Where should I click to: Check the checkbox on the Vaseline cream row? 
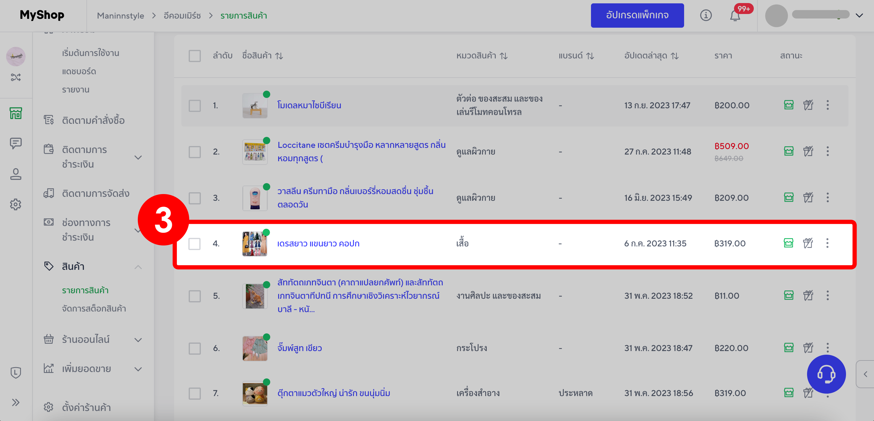195,198
